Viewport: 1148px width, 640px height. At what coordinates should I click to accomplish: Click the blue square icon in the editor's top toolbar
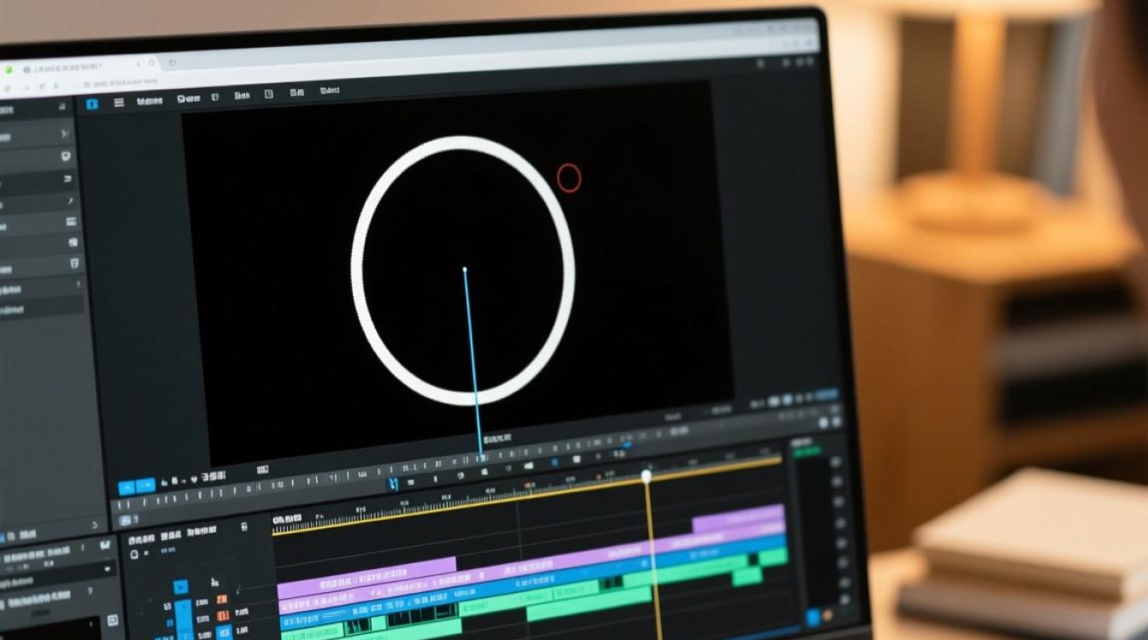pyautogui.click(x=92, y=103)
